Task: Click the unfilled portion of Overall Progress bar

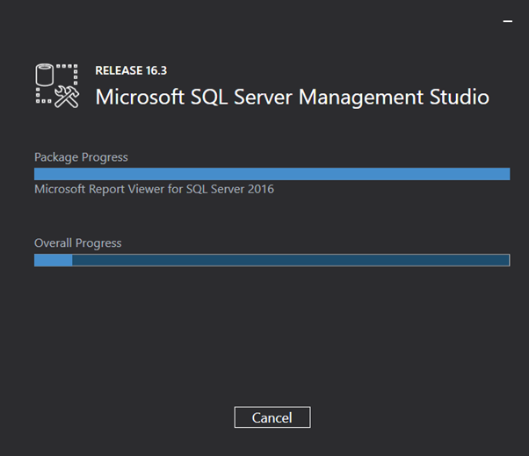Action: pyautogui.click(x=291, y=260)
